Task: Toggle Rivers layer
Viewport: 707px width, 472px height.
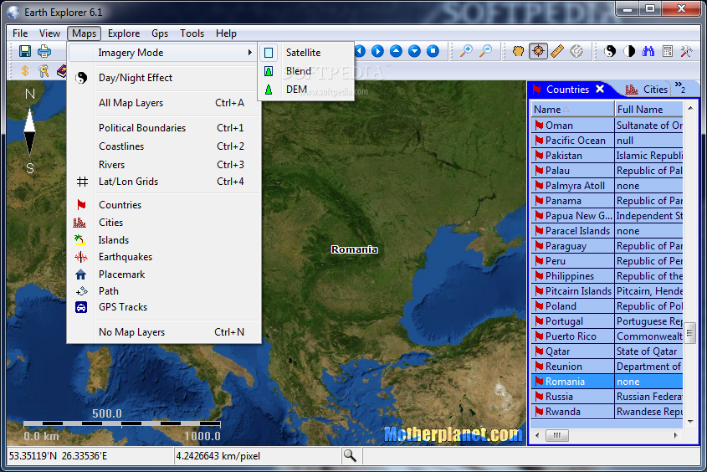Action: point(163,165)
